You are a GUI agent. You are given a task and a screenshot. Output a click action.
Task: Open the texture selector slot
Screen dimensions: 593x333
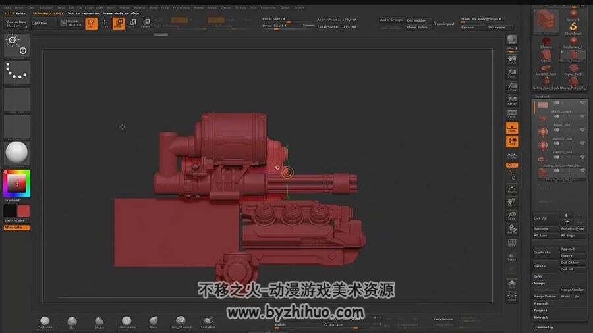pos(16,127)
